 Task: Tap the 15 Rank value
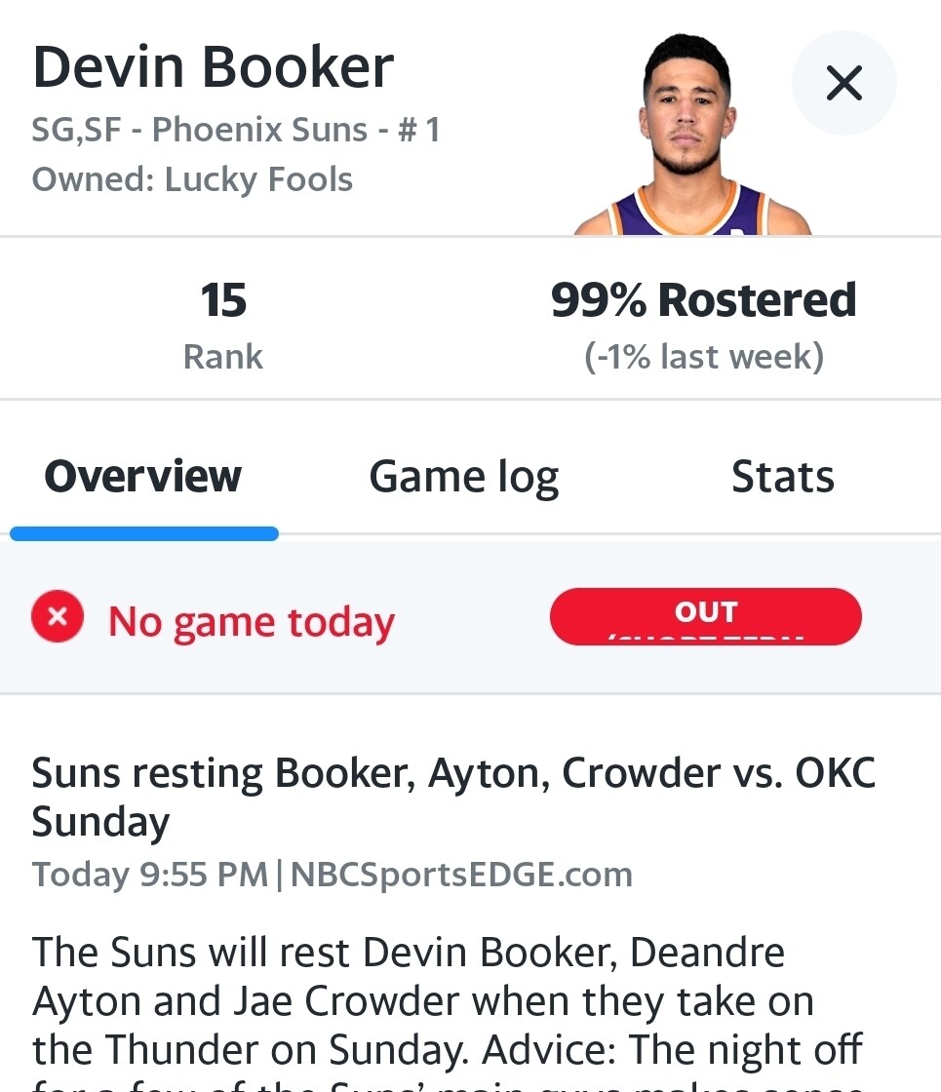(x=223, y=300)
